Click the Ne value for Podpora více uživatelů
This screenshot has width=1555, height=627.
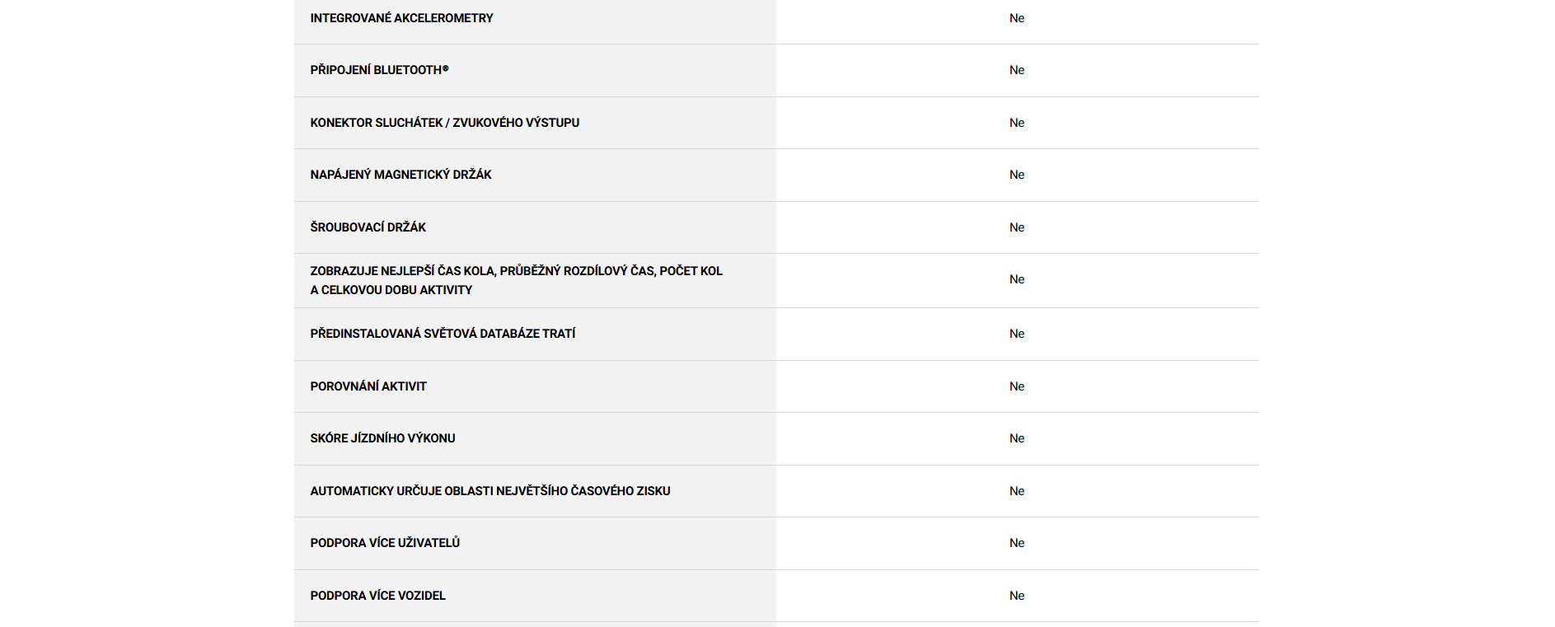tap(1017, 543)
